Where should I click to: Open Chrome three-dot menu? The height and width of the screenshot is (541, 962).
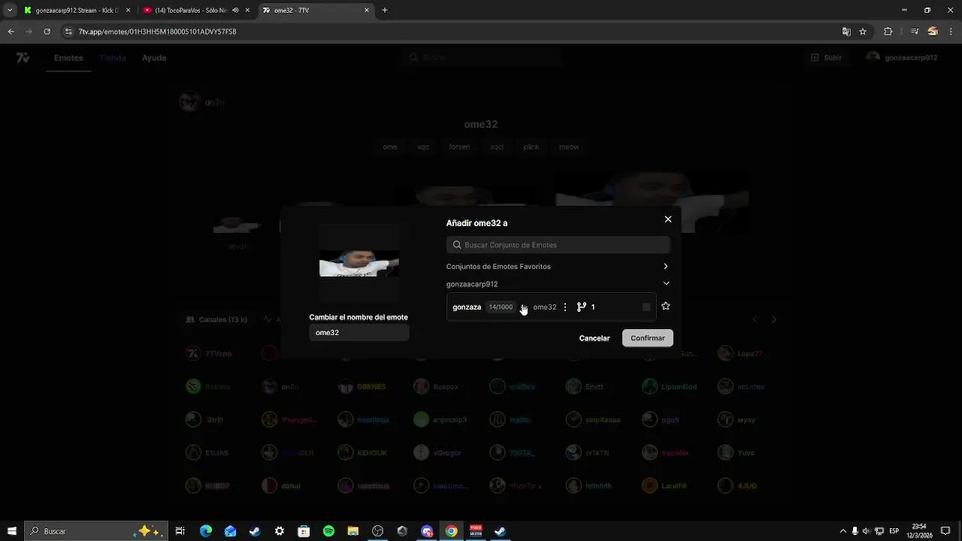(x=951, y=32)
